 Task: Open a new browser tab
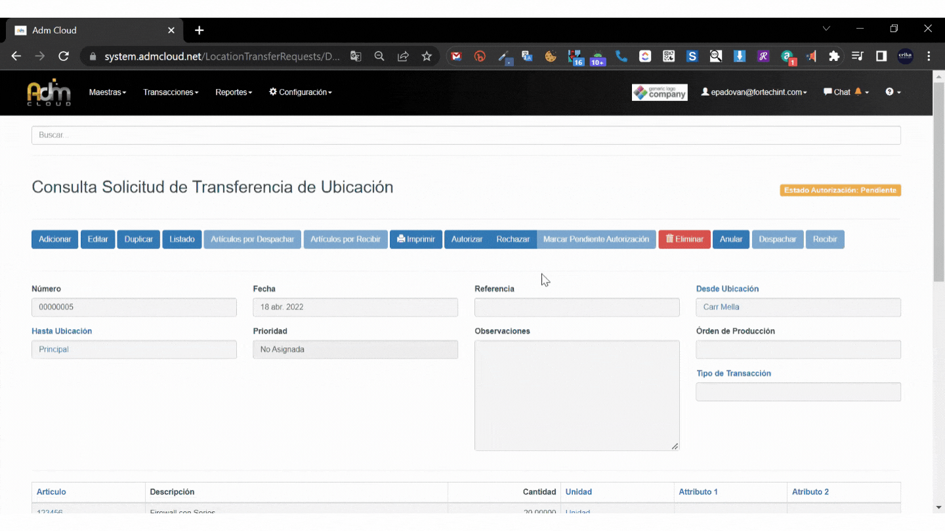click(199, 30)
